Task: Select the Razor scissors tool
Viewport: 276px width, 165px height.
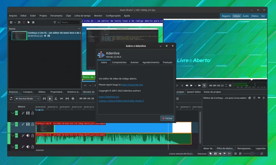Action: (x=56, y=99)
